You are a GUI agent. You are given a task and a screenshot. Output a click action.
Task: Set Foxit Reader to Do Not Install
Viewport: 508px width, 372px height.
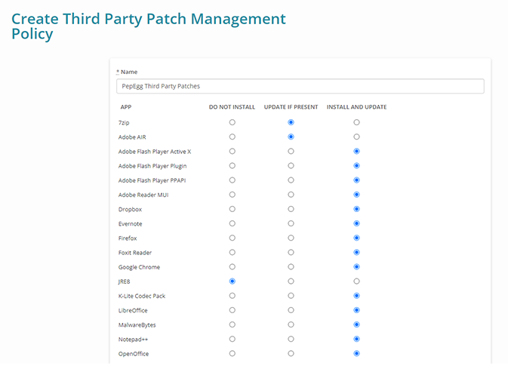tap(232, 252)
